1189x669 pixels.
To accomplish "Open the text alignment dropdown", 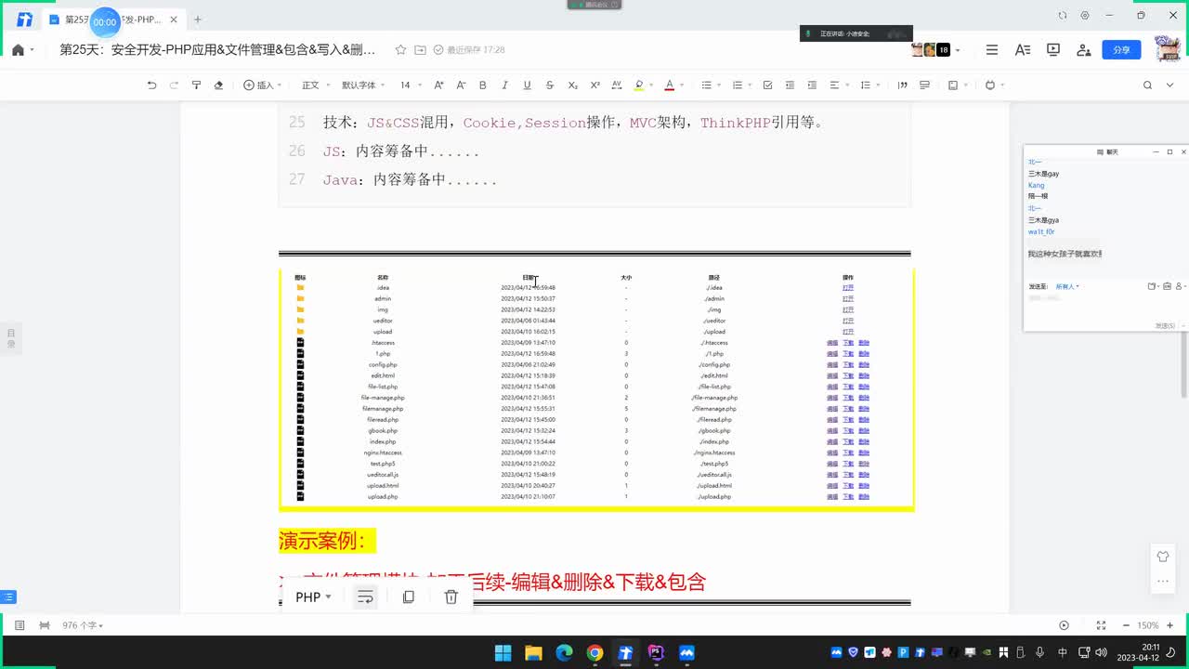I will (839, 85).
